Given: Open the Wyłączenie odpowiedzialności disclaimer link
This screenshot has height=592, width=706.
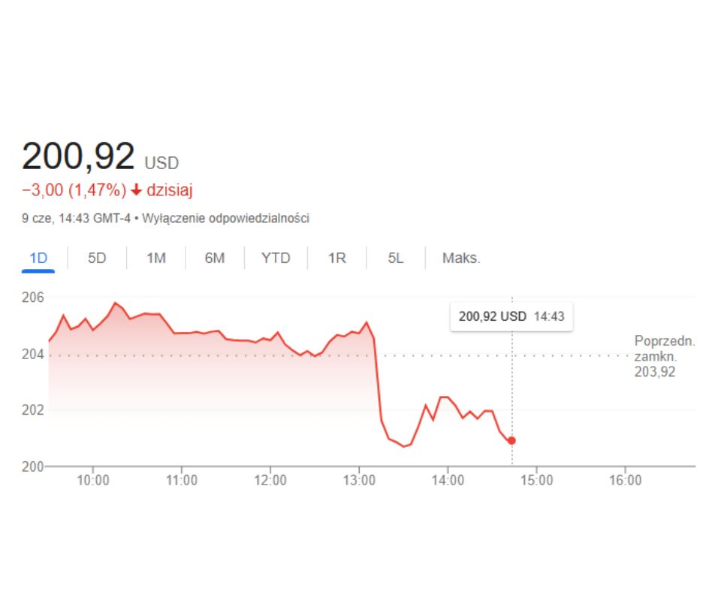Looking at the screenshot, I should point(225,219).
